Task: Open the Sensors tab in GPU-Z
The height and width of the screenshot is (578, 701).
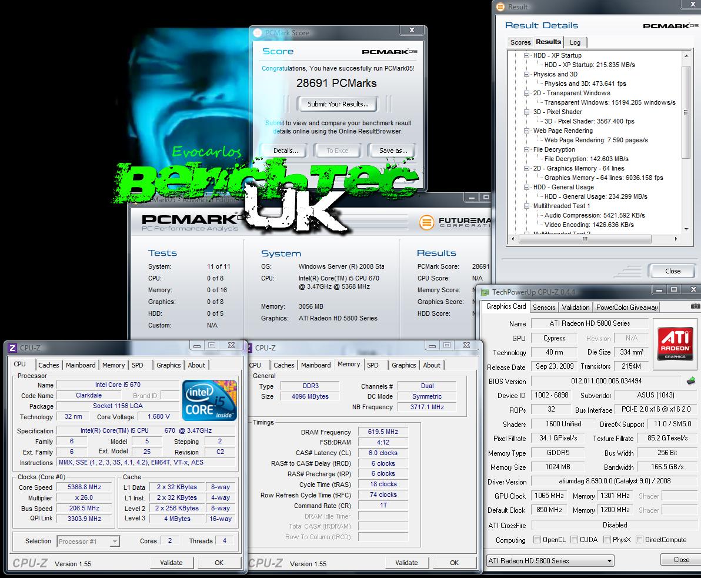Action: coord(544,308)
